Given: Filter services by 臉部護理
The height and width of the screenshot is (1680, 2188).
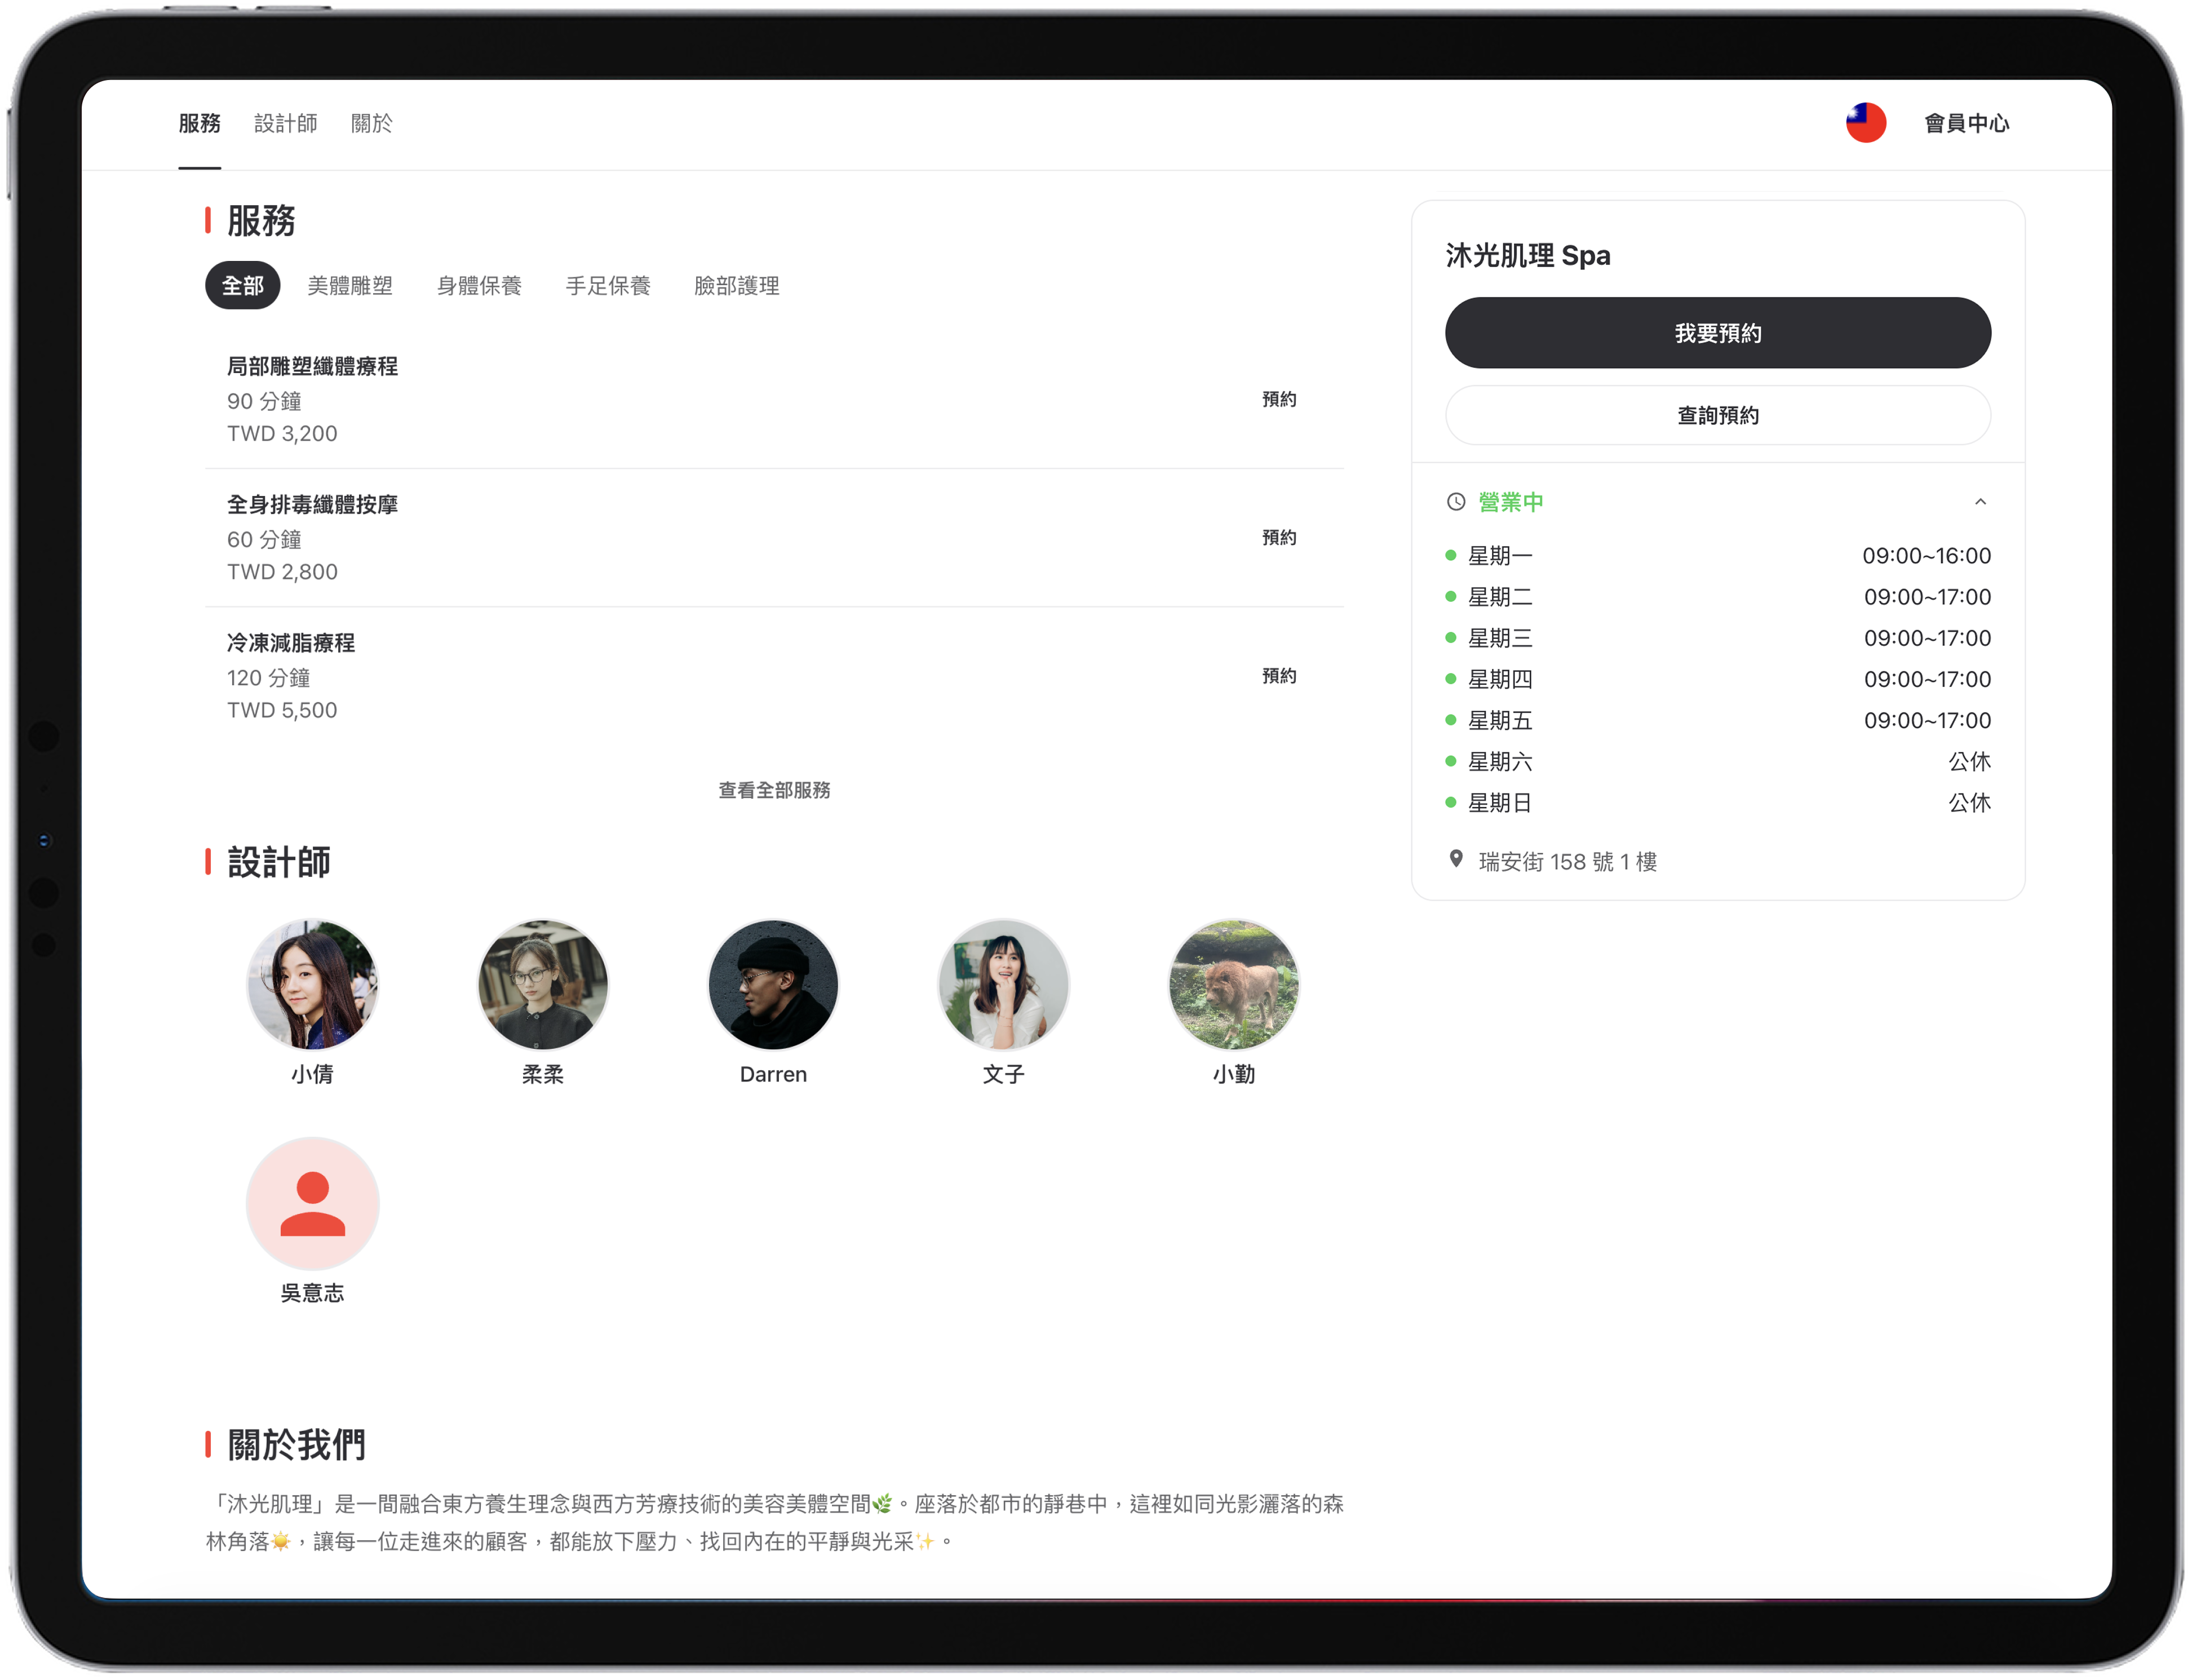Looking at the screenshot, I should click(737, 286).
